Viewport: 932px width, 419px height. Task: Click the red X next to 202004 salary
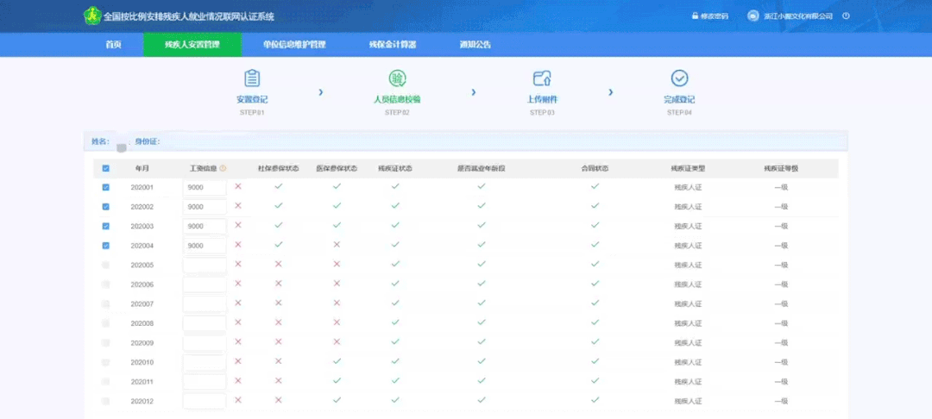pyautogui.click(x=238, y=245)
